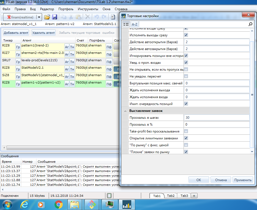Click the search magnifier in settings dialog
Screen dimensions: 257x210
[x=250, y=24]
